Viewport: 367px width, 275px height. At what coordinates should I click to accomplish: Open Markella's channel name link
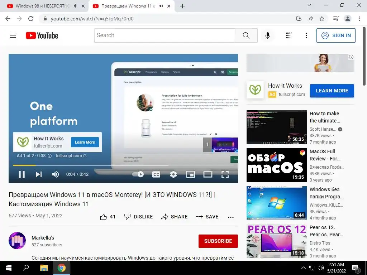point(43,238)
